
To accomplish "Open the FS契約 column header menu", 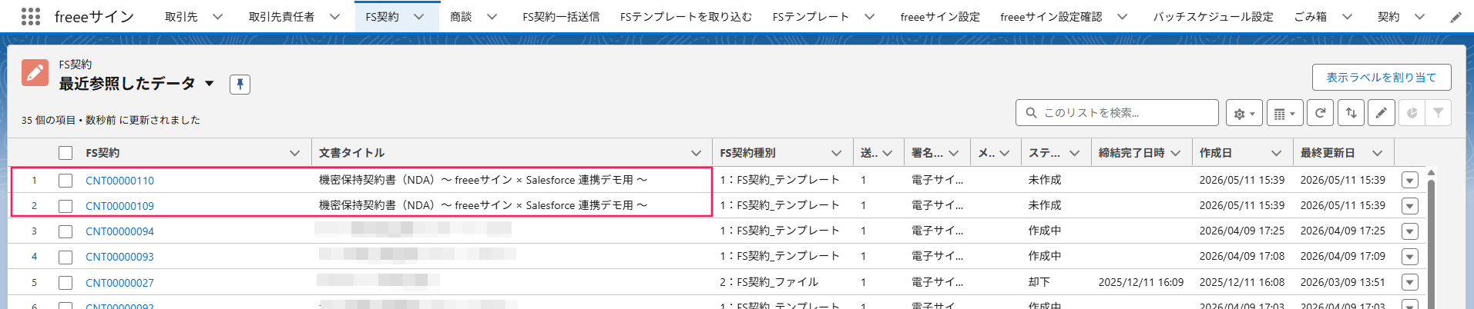I will [x=294, y=153].
